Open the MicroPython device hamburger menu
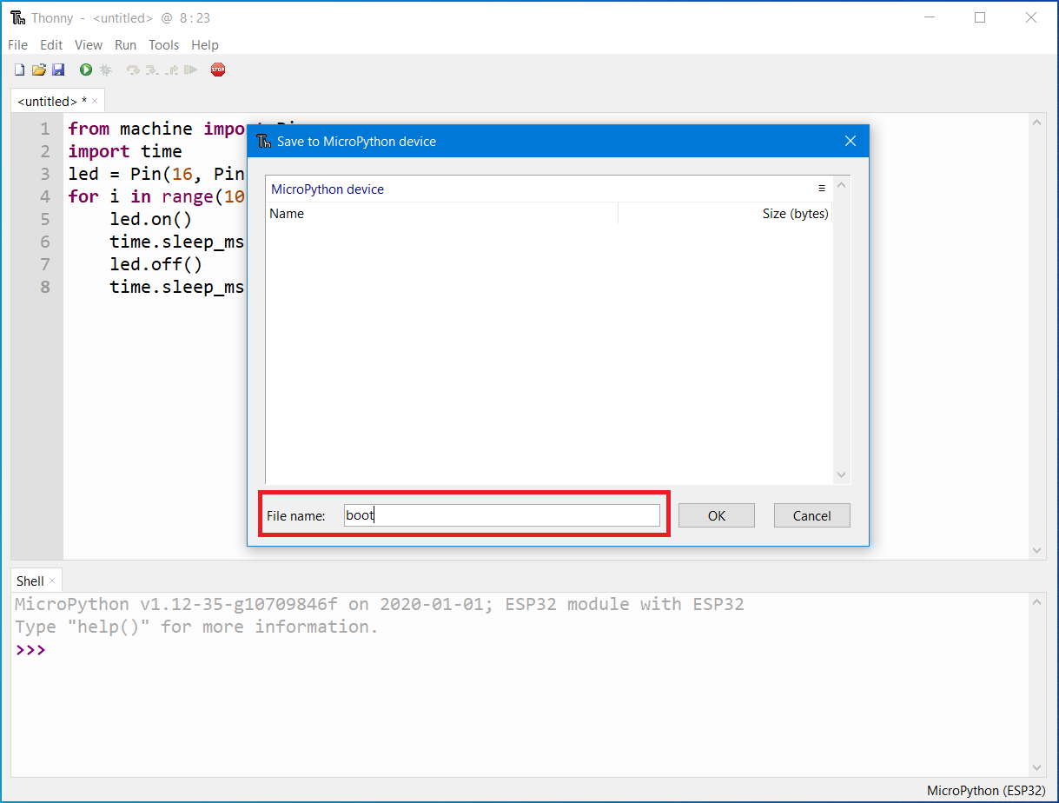This screenshot has height=803, width=1059. [822, 188]
